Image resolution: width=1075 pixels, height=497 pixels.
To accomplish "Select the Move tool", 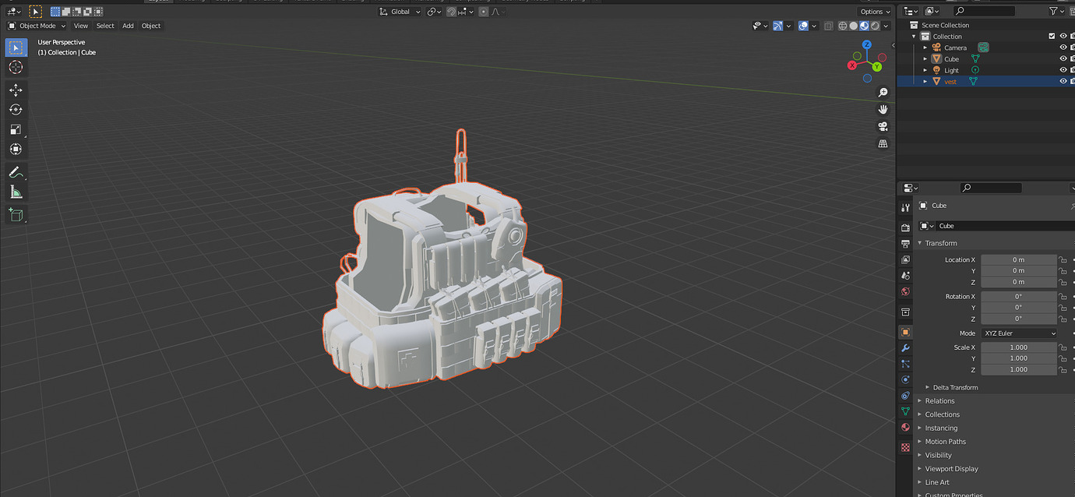I will coord(16,90).
